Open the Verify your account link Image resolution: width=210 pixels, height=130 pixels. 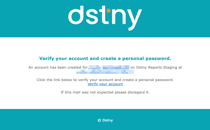pos(105,84)
